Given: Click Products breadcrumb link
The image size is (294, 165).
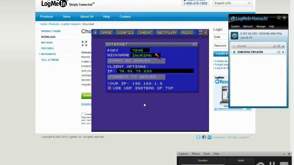Looking at the screenshot, I should point(54,24).
